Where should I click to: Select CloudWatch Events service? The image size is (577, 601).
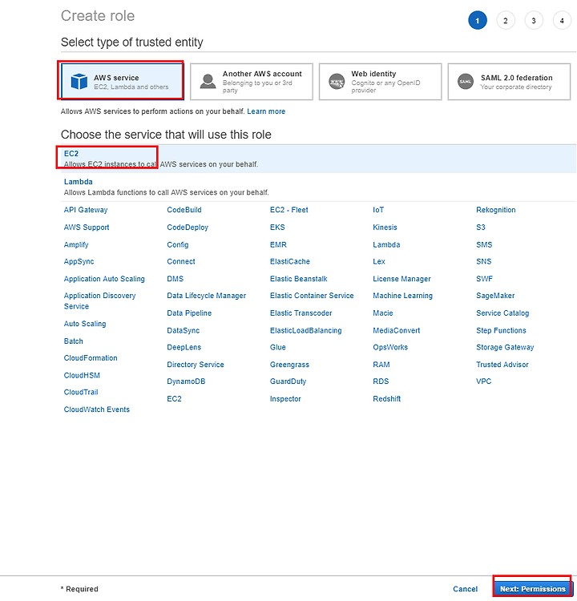pyautogui.click(x=97, y=409)
